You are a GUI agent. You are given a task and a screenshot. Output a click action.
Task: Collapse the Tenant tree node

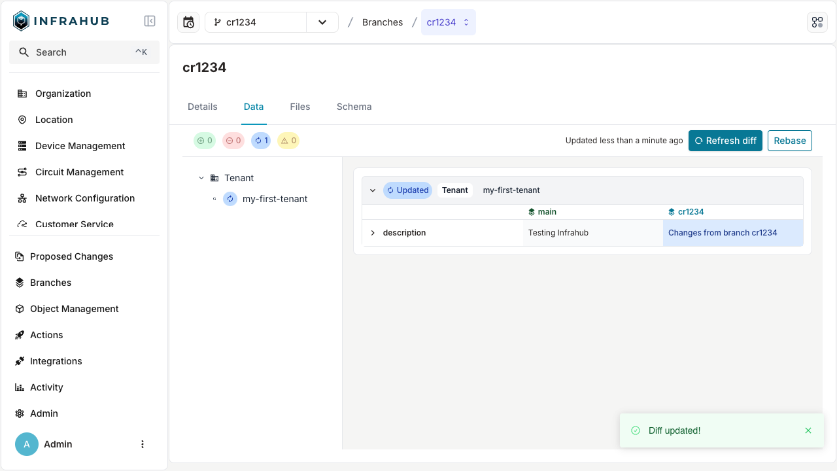point(201,178)
